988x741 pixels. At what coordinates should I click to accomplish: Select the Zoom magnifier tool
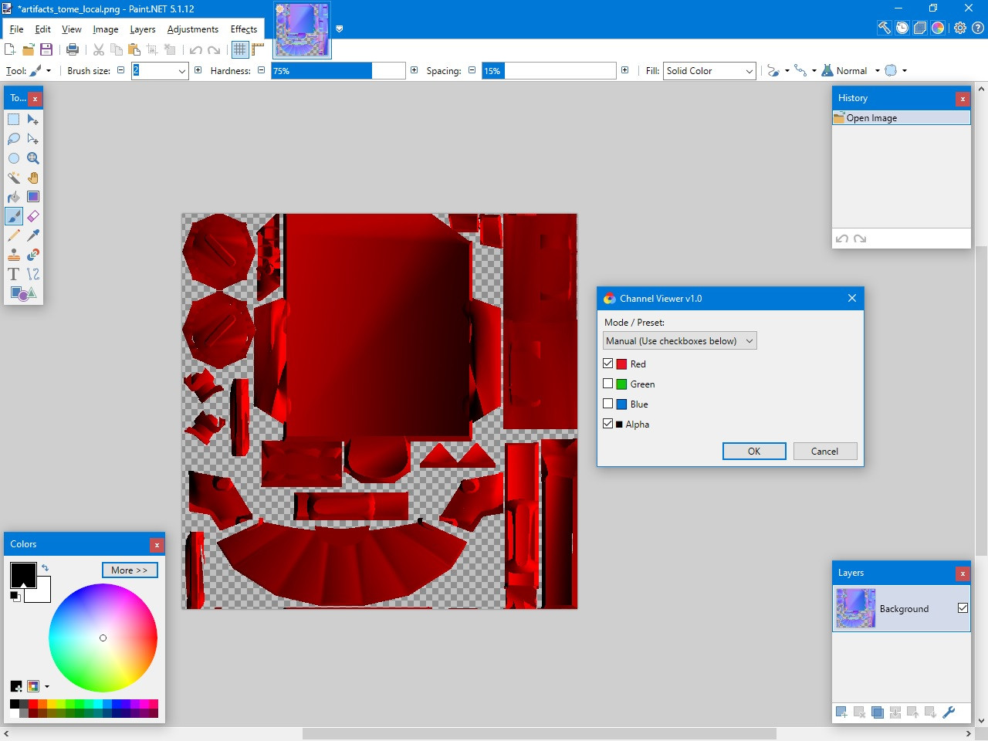click(33, 158)
